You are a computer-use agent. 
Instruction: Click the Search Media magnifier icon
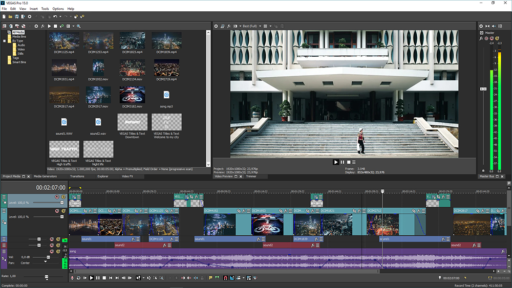point(79,26)
